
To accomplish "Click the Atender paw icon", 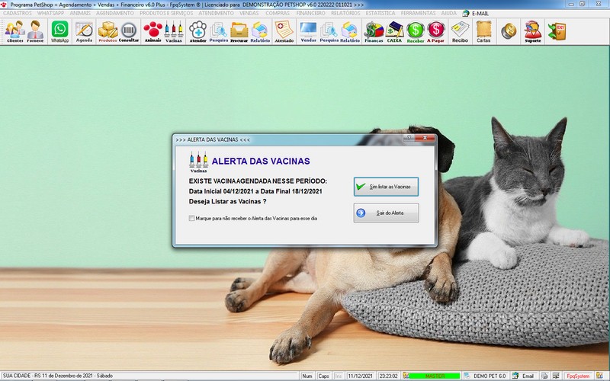I will click(197, 31).
